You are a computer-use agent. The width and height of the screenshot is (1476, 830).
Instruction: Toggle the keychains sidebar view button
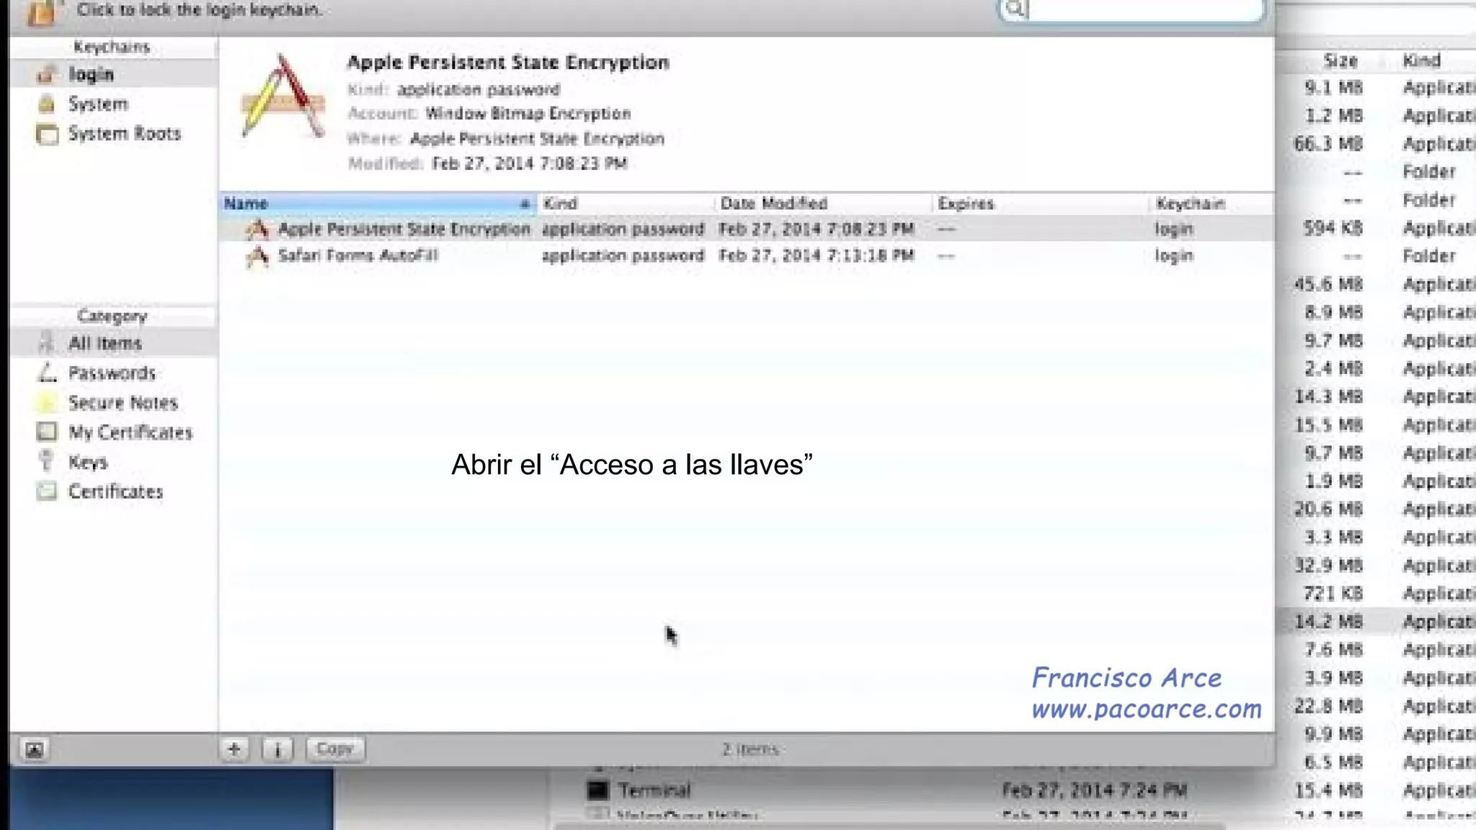(34, 750)
